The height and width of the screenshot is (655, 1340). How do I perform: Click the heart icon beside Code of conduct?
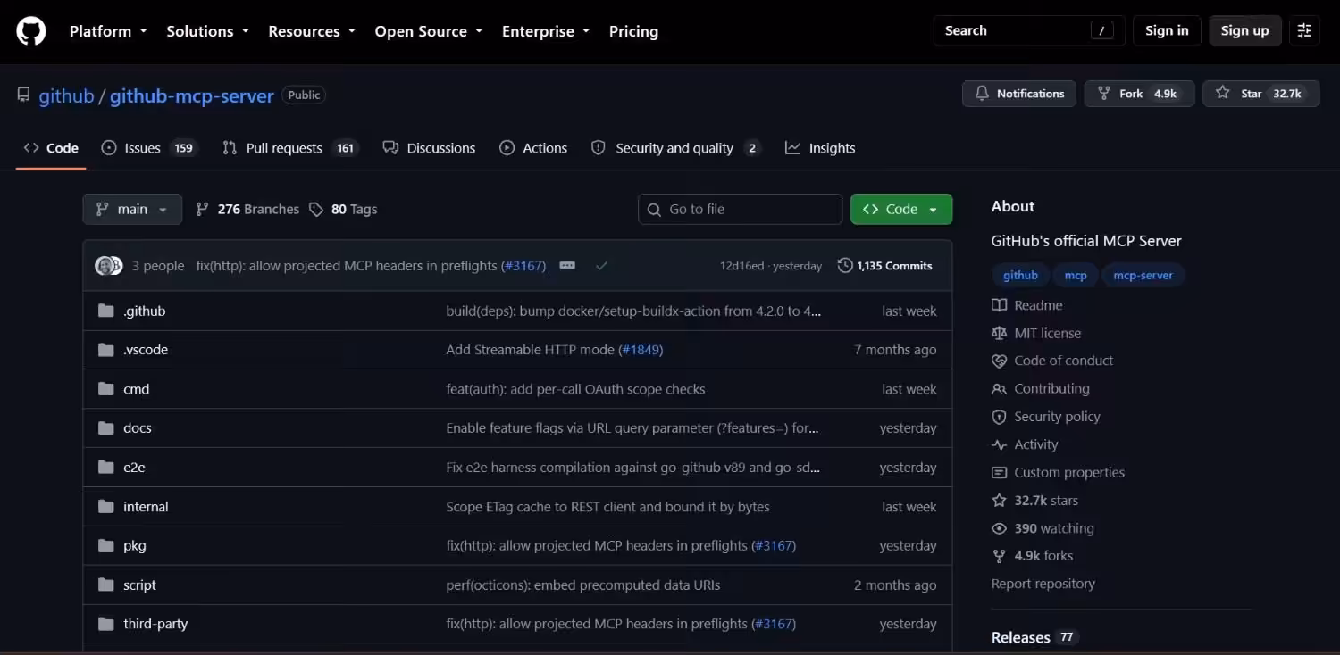[999, 361]
